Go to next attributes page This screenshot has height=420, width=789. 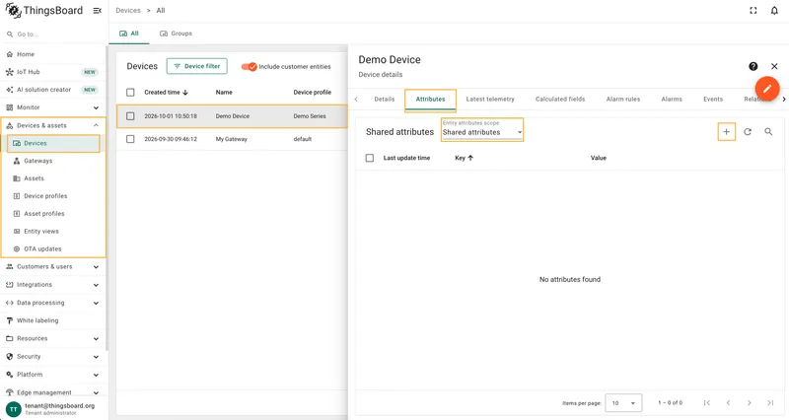pyautogui.click(x=750, y=403)
